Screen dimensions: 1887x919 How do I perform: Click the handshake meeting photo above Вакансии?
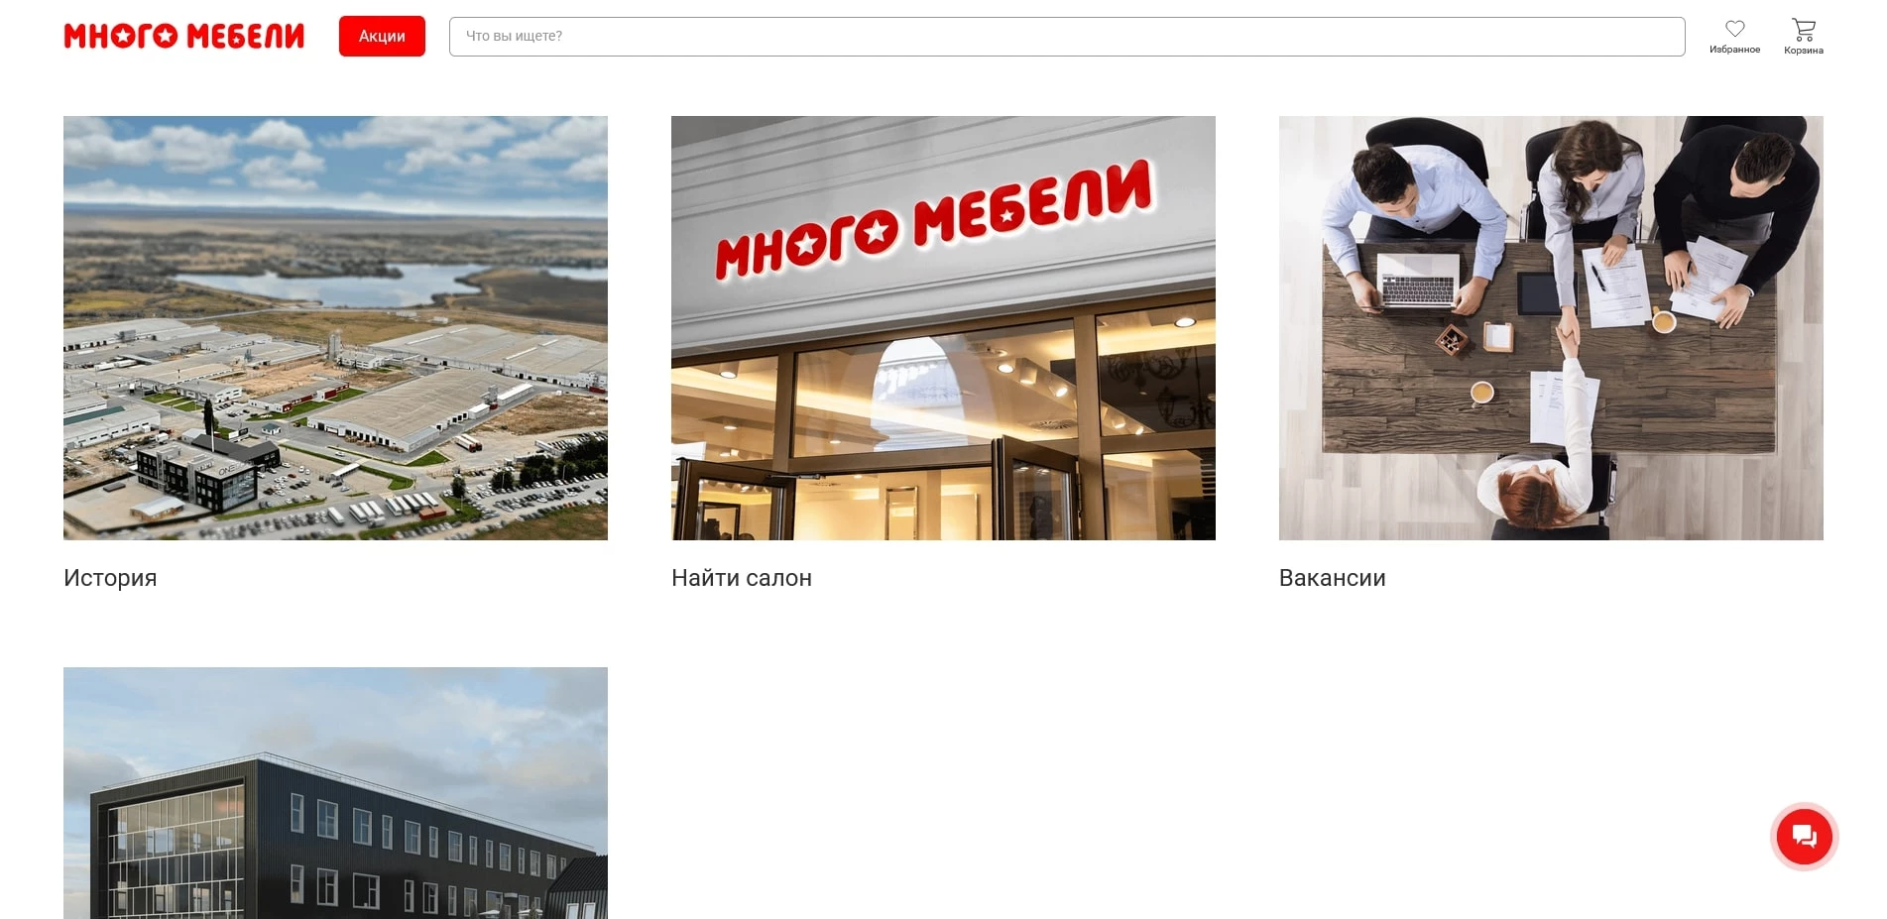(1550, 327)
